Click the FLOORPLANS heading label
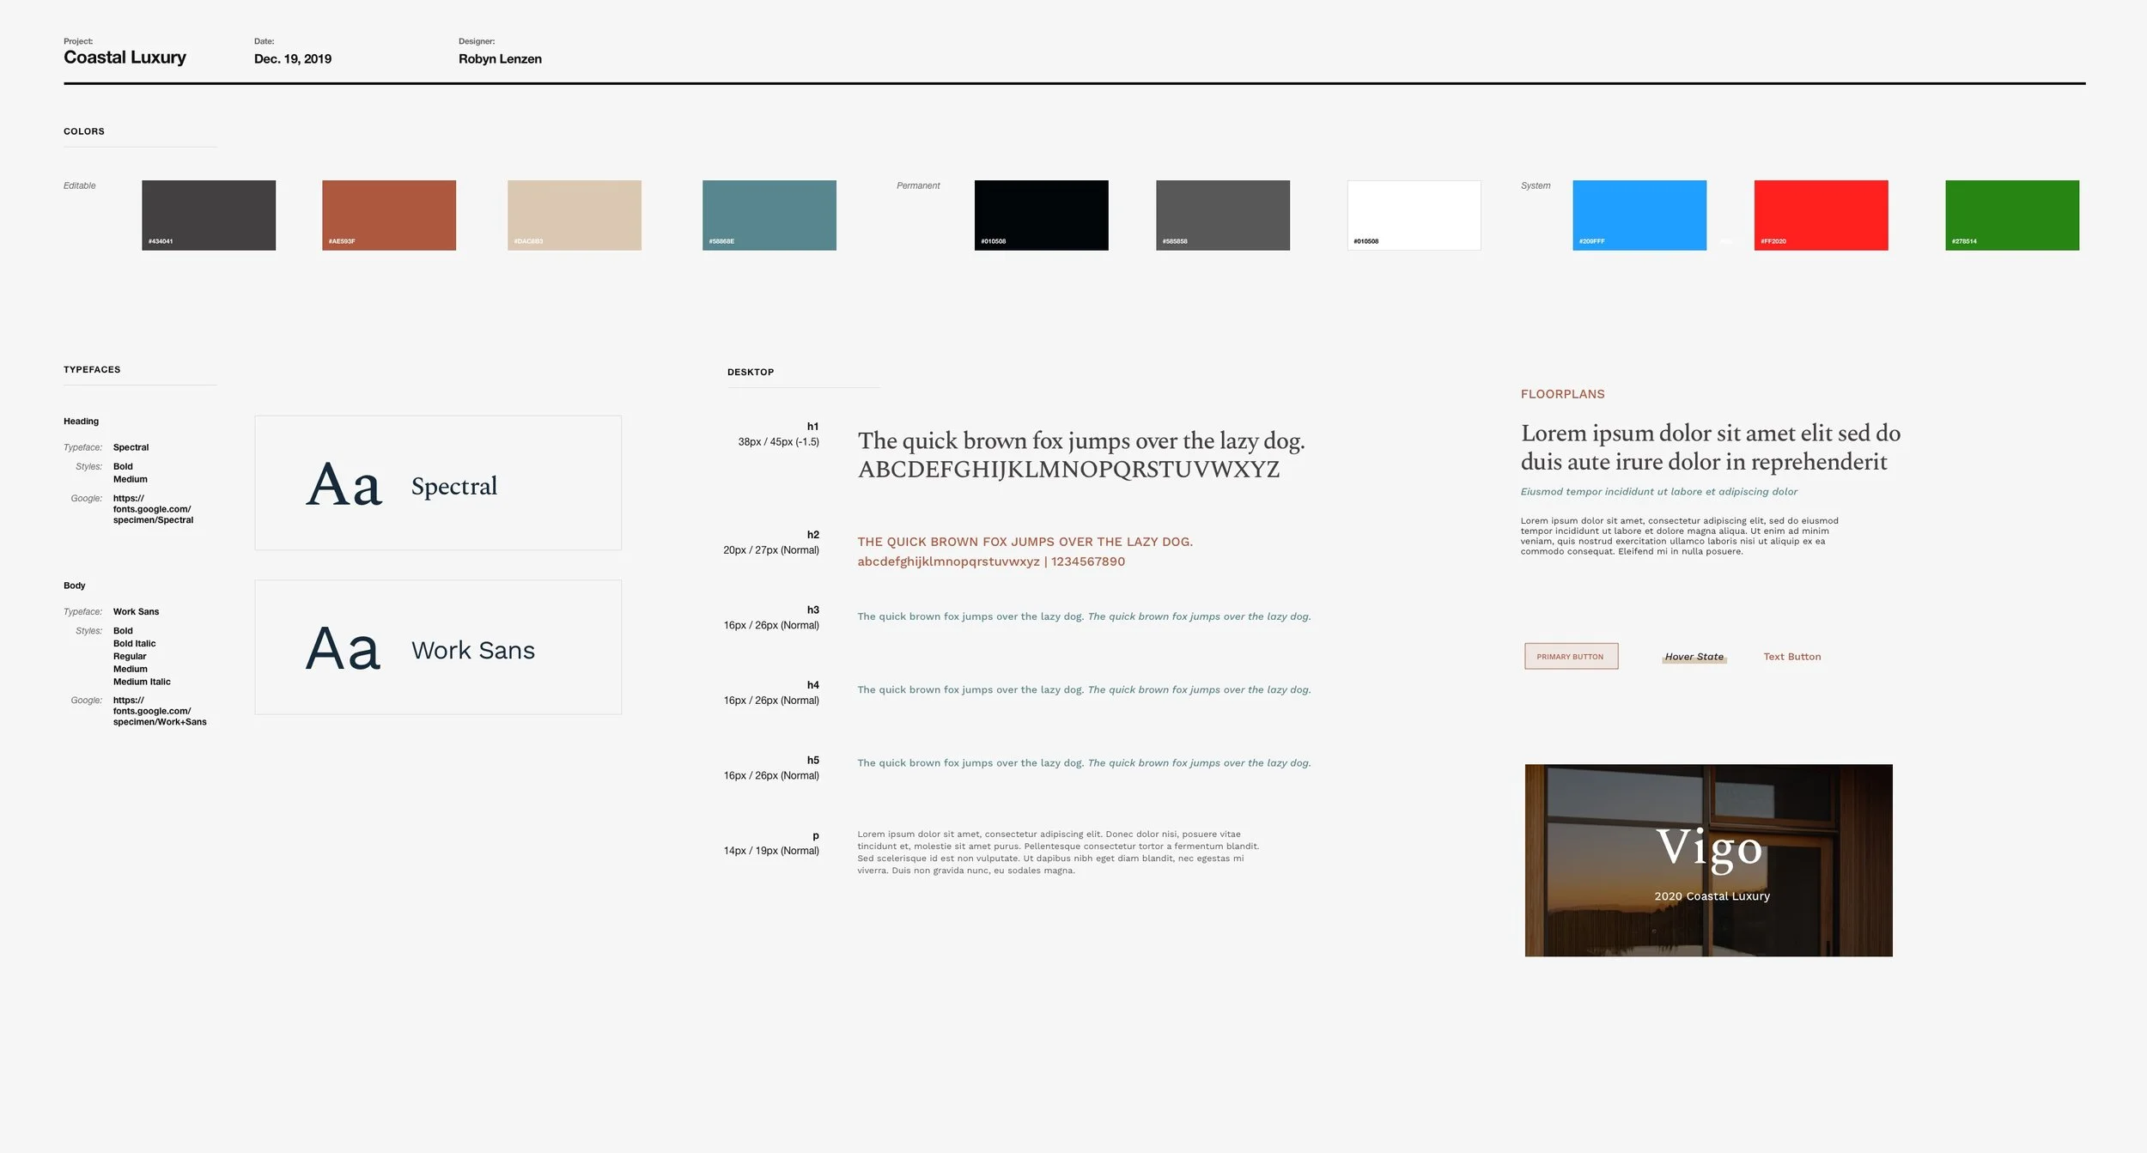The image size is (2147, 1153). [x=1562, y=394]
